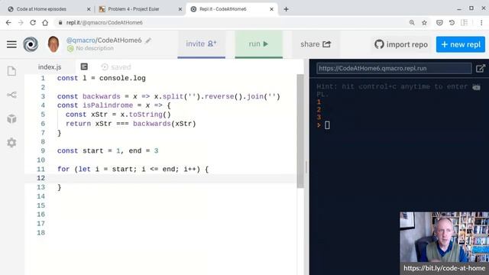Click 'No description' text under repl name

95,48
